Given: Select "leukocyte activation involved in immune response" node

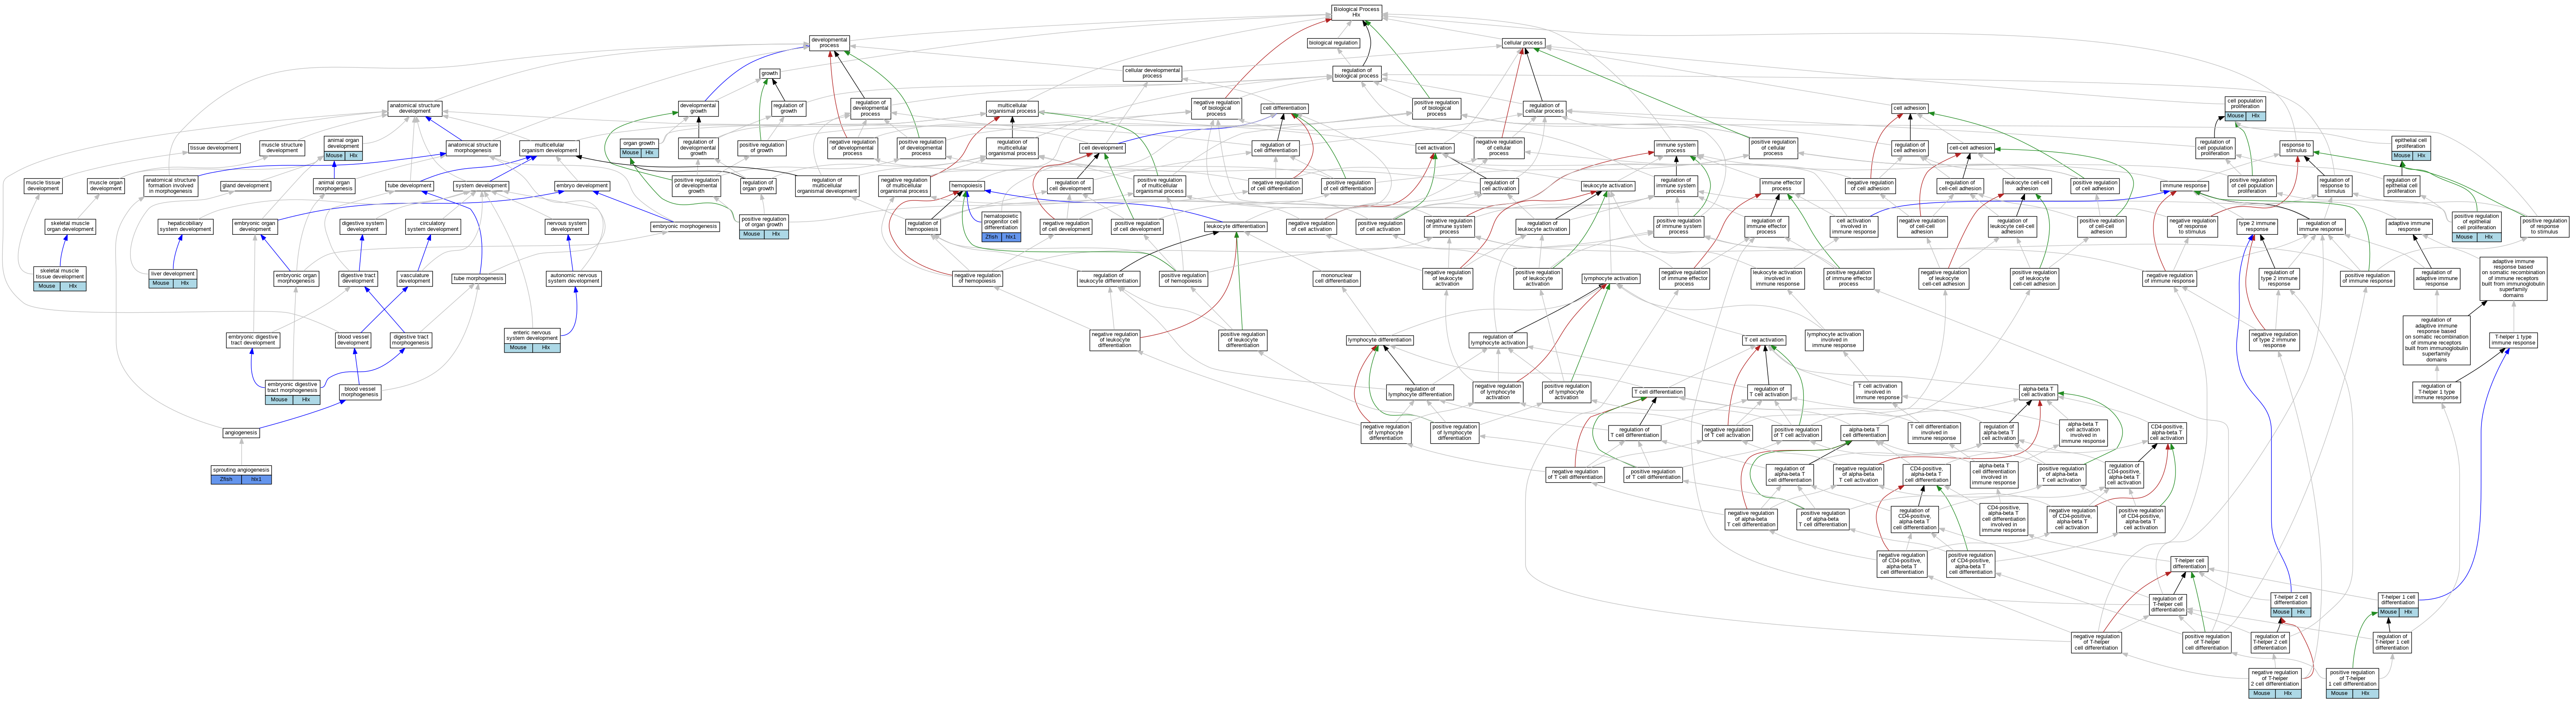Looking at the screenshot, I should click(1777, 278).
